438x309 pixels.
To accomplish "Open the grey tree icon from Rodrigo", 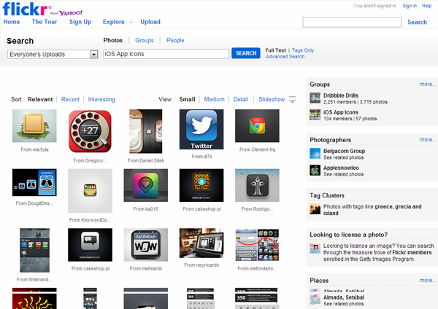I will [x=257, y=185].
